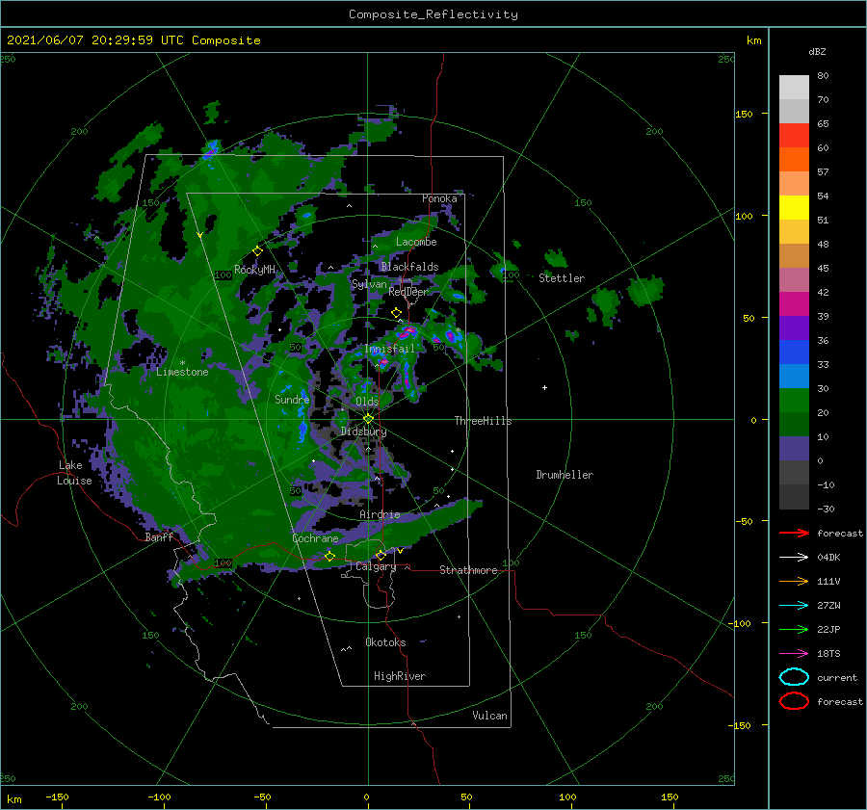
Task: Click the Stettler label
Action: tap(562, 278)
